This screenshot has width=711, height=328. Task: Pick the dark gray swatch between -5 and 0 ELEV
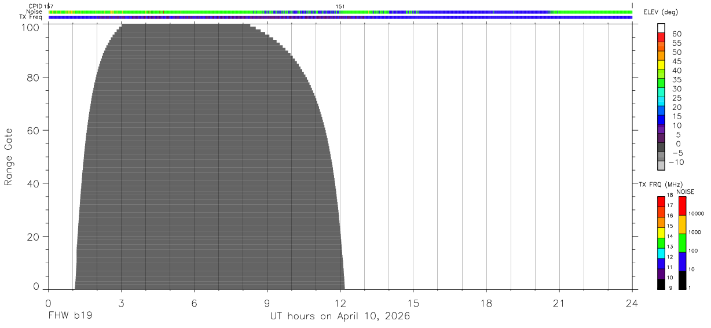(x=661, y=148)
